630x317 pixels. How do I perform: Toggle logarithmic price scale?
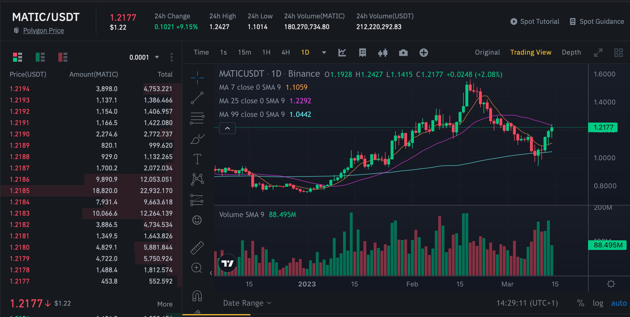click(598, 303)
